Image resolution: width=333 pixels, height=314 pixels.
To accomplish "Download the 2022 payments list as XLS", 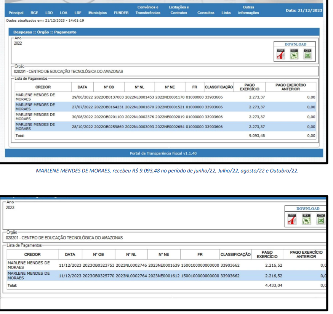I will pos(294,54).
